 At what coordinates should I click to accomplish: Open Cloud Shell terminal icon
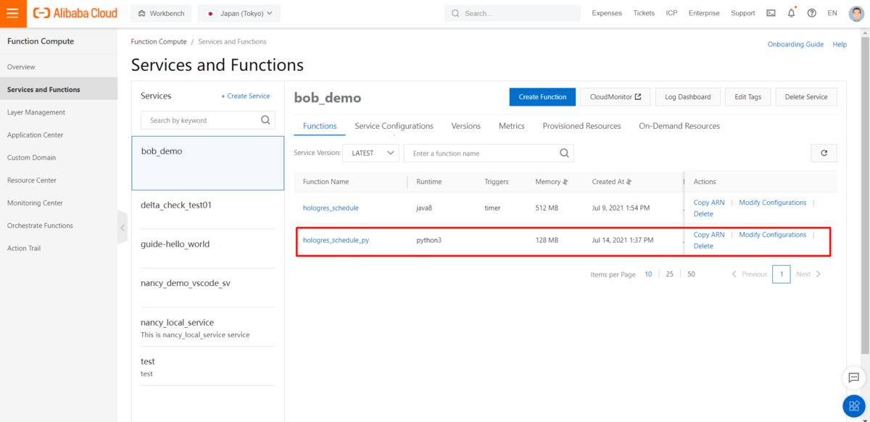771,13
